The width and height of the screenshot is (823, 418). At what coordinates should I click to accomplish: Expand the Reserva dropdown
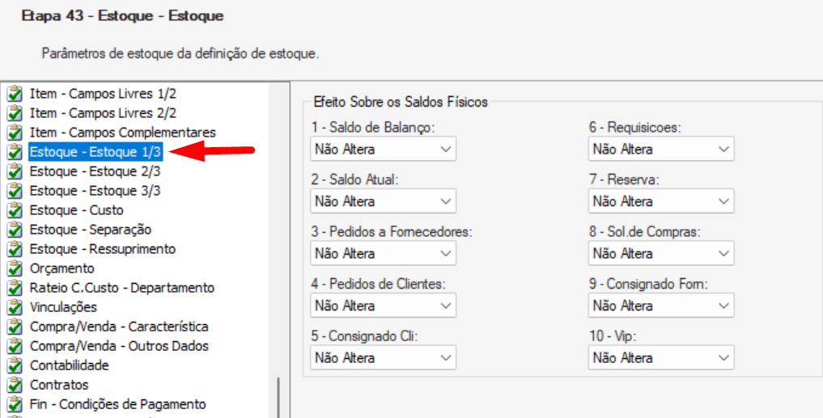pos(661,201)
